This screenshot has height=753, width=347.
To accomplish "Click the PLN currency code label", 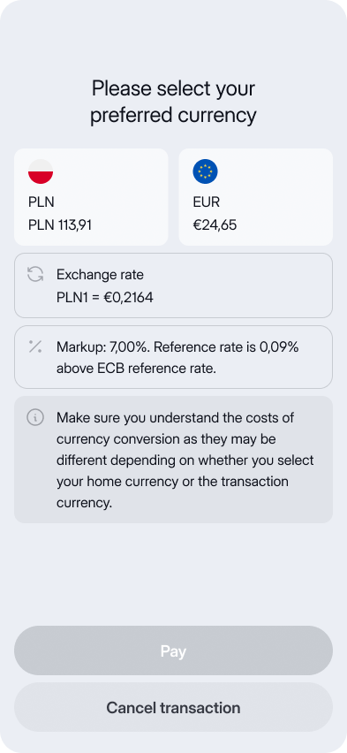I will coord(41,202).
